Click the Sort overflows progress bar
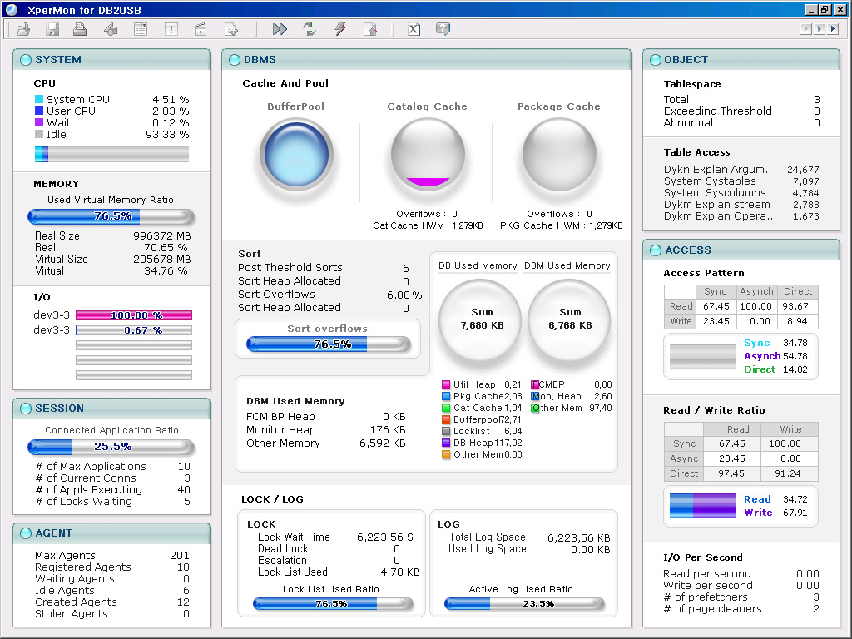The width and height of the screenshot is (852, 639). tap(329, 344)
